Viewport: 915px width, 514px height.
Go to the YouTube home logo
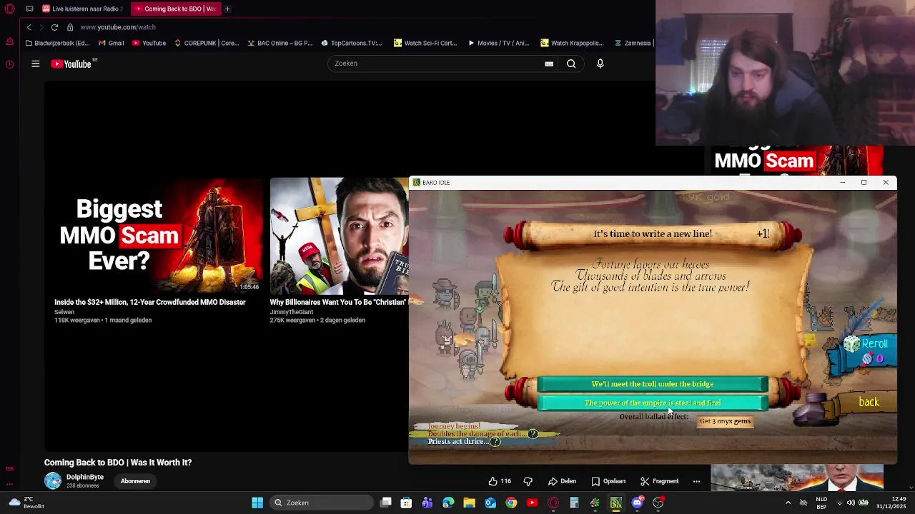click(71, 64)
